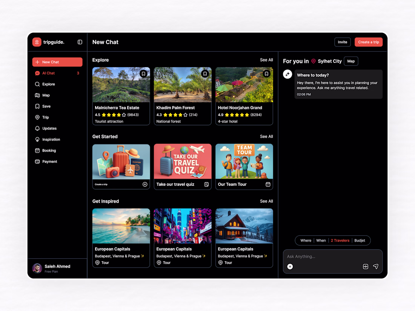
Task: Open the luggage Create a trip image
Action: 121,161
